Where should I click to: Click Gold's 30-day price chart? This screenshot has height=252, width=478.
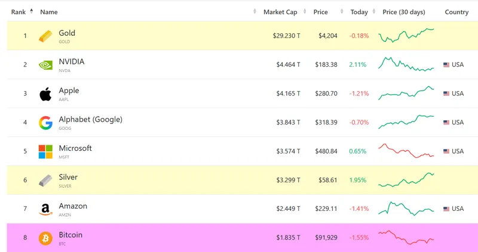coord(406,35)
